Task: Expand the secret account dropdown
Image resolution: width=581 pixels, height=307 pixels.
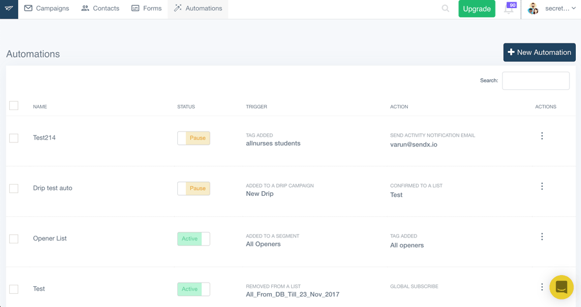Action: (561, 9)
